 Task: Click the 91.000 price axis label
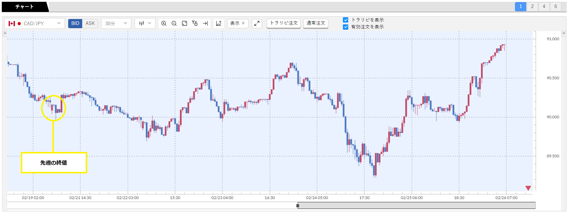coord(553,39)
